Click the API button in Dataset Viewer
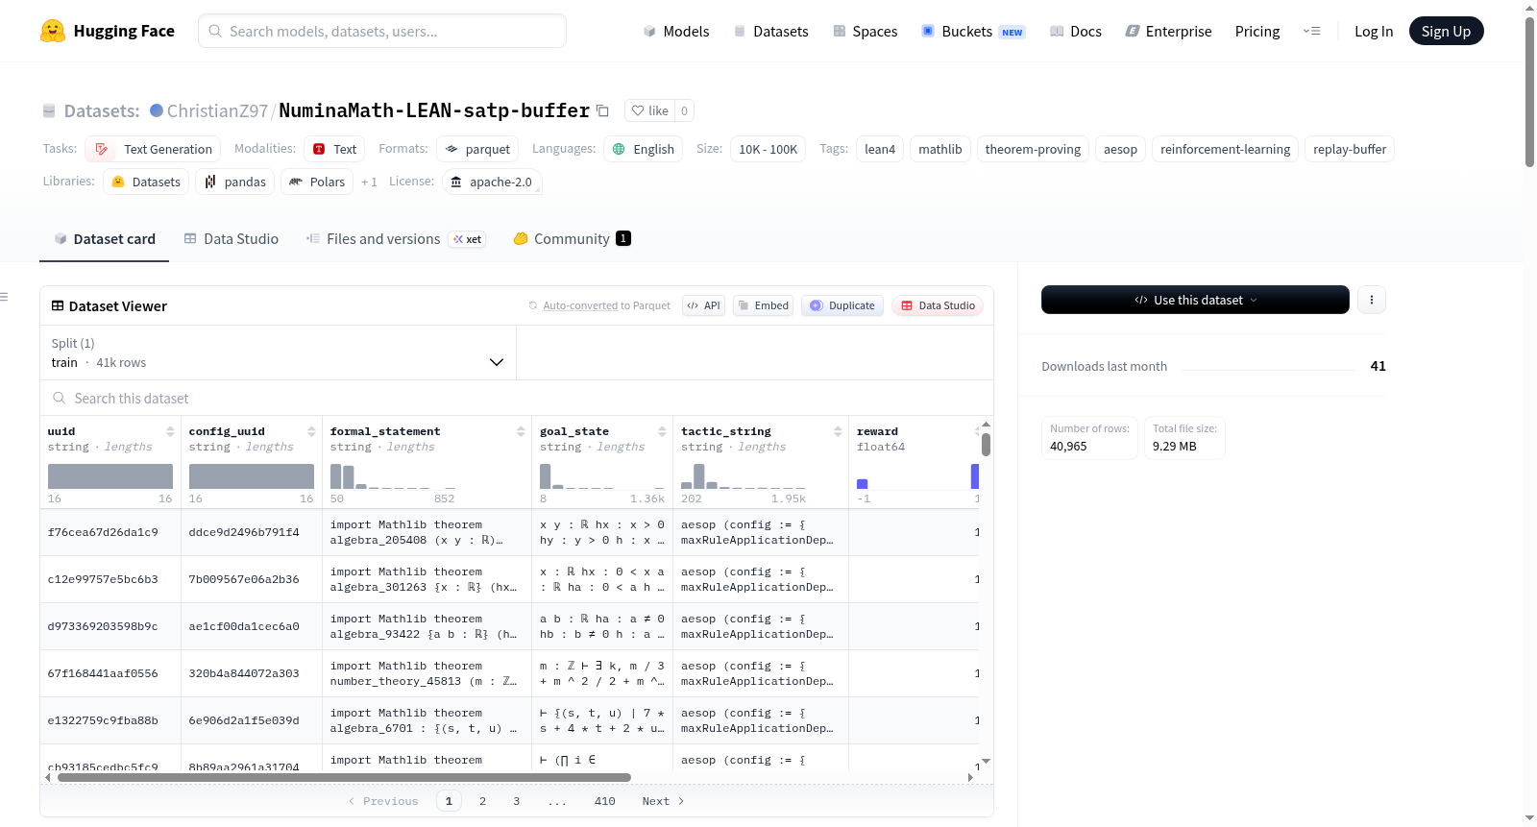The height and width of the screenshot is (827, 1537). point(703,305)
